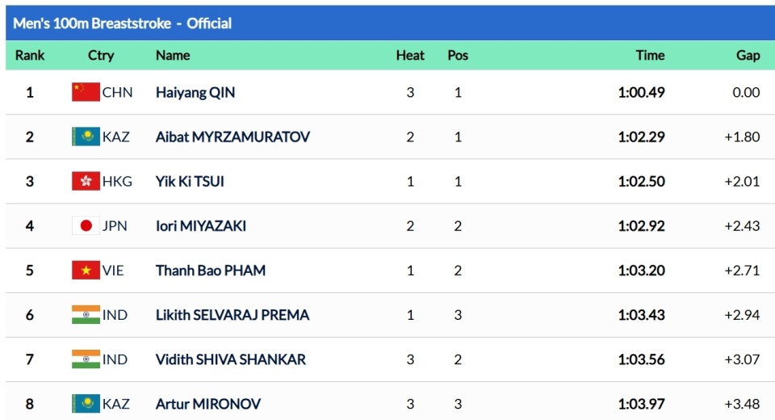This screenshot has height=420, width=775.
Task: Click Kazakhstan flag beside Artur MIRONOV
Action: click(86, 403)
